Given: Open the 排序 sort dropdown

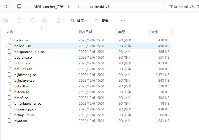Looking at the screenshot, I should tap(79, 21).
